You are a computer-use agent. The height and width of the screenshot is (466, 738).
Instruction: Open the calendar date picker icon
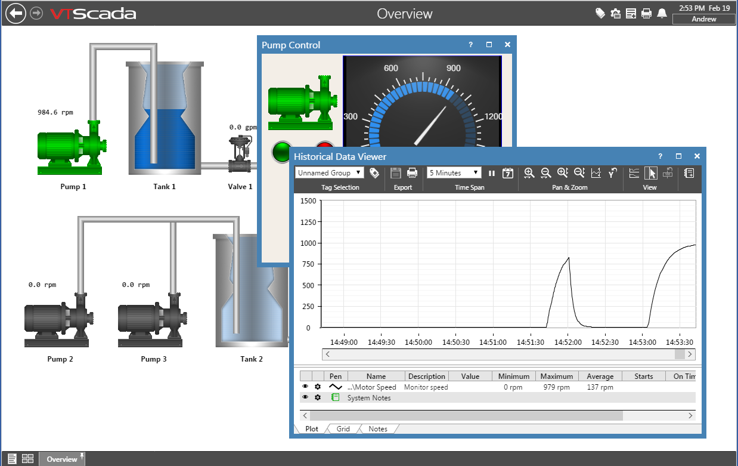[507, 173]
